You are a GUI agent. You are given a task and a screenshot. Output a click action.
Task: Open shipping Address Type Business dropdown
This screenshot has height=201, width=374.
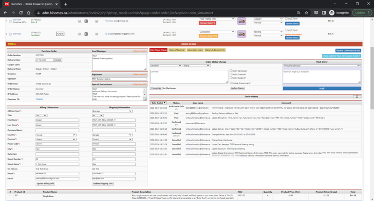[112, 111]
